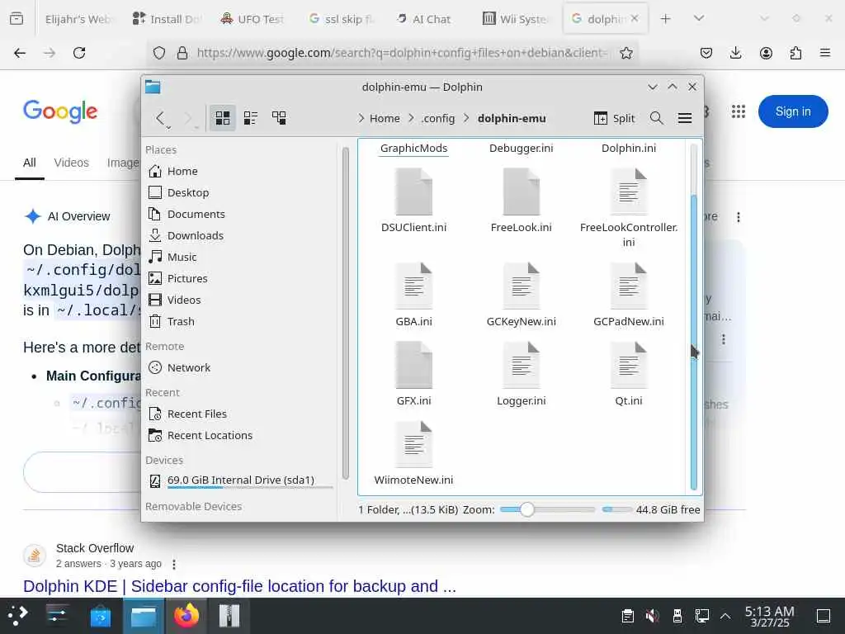Click Google Sign in button

[x=793, y=111]
